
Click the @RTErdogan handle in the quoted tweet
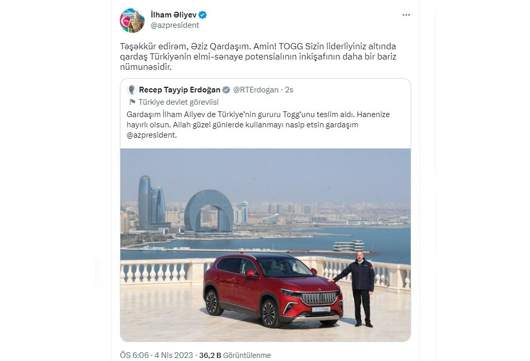pyautogui.click(x=256, y=90)
